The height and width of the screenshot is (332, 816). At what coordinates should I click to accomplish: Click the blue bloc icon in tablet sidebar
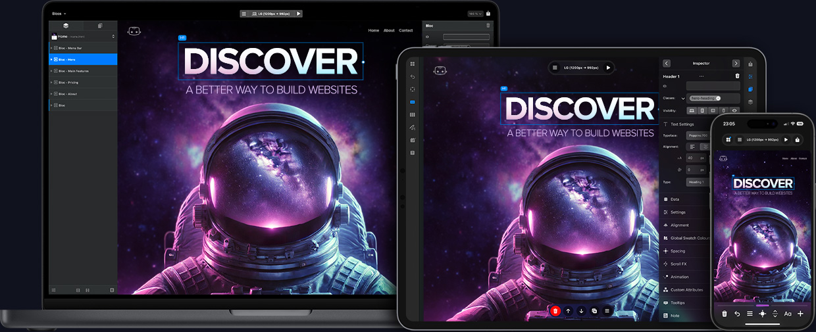[413, 102]
